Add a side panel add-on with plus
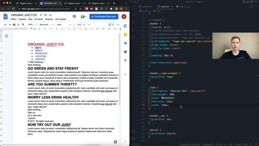 tap(125, 74)
